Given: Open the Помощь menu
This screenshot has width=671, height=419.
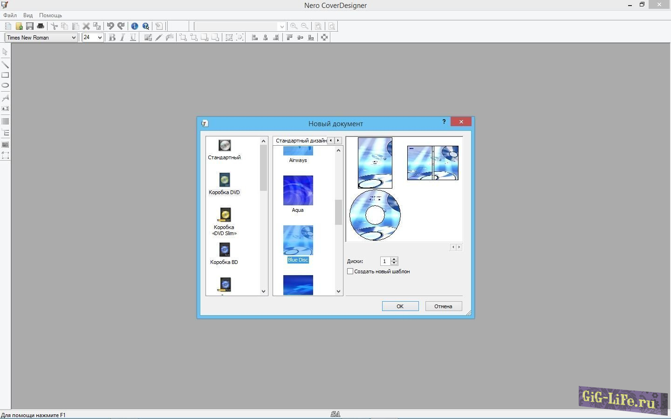Looking at the screenshot, I should click(50, 15).
